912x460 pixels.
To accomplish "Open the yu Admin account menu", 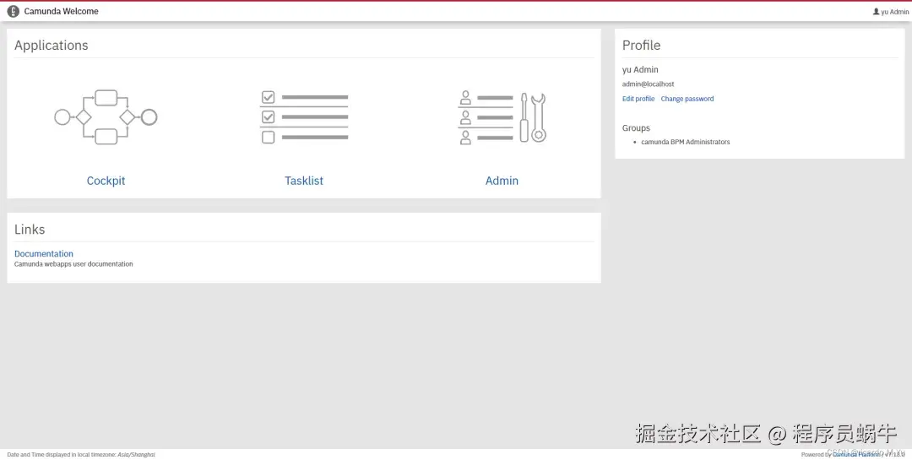I will click(891, 12).
